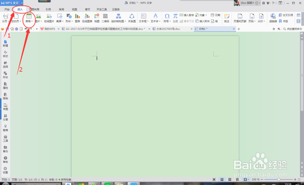This screenshot has height=185, width=304.
Task: Open the 我的WPS tab
Action: pyautogui.click(x=48, y=29)
